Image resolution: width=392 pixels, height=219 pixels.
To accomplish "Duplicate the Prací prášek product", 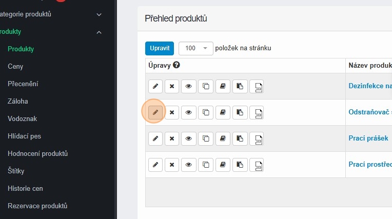I will tap(206, 138).
